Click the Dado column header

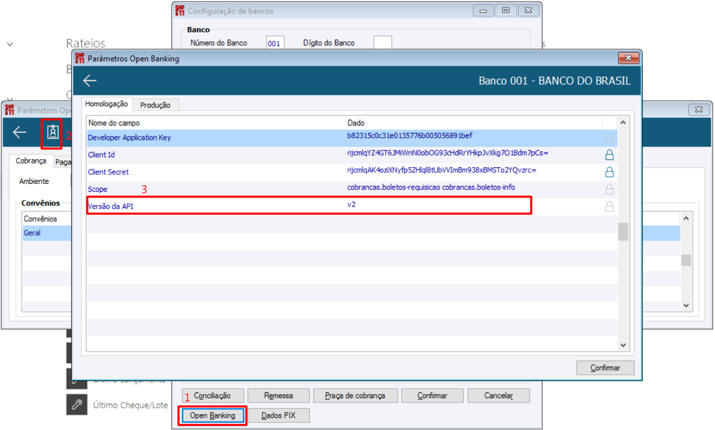tap(356, 123)
